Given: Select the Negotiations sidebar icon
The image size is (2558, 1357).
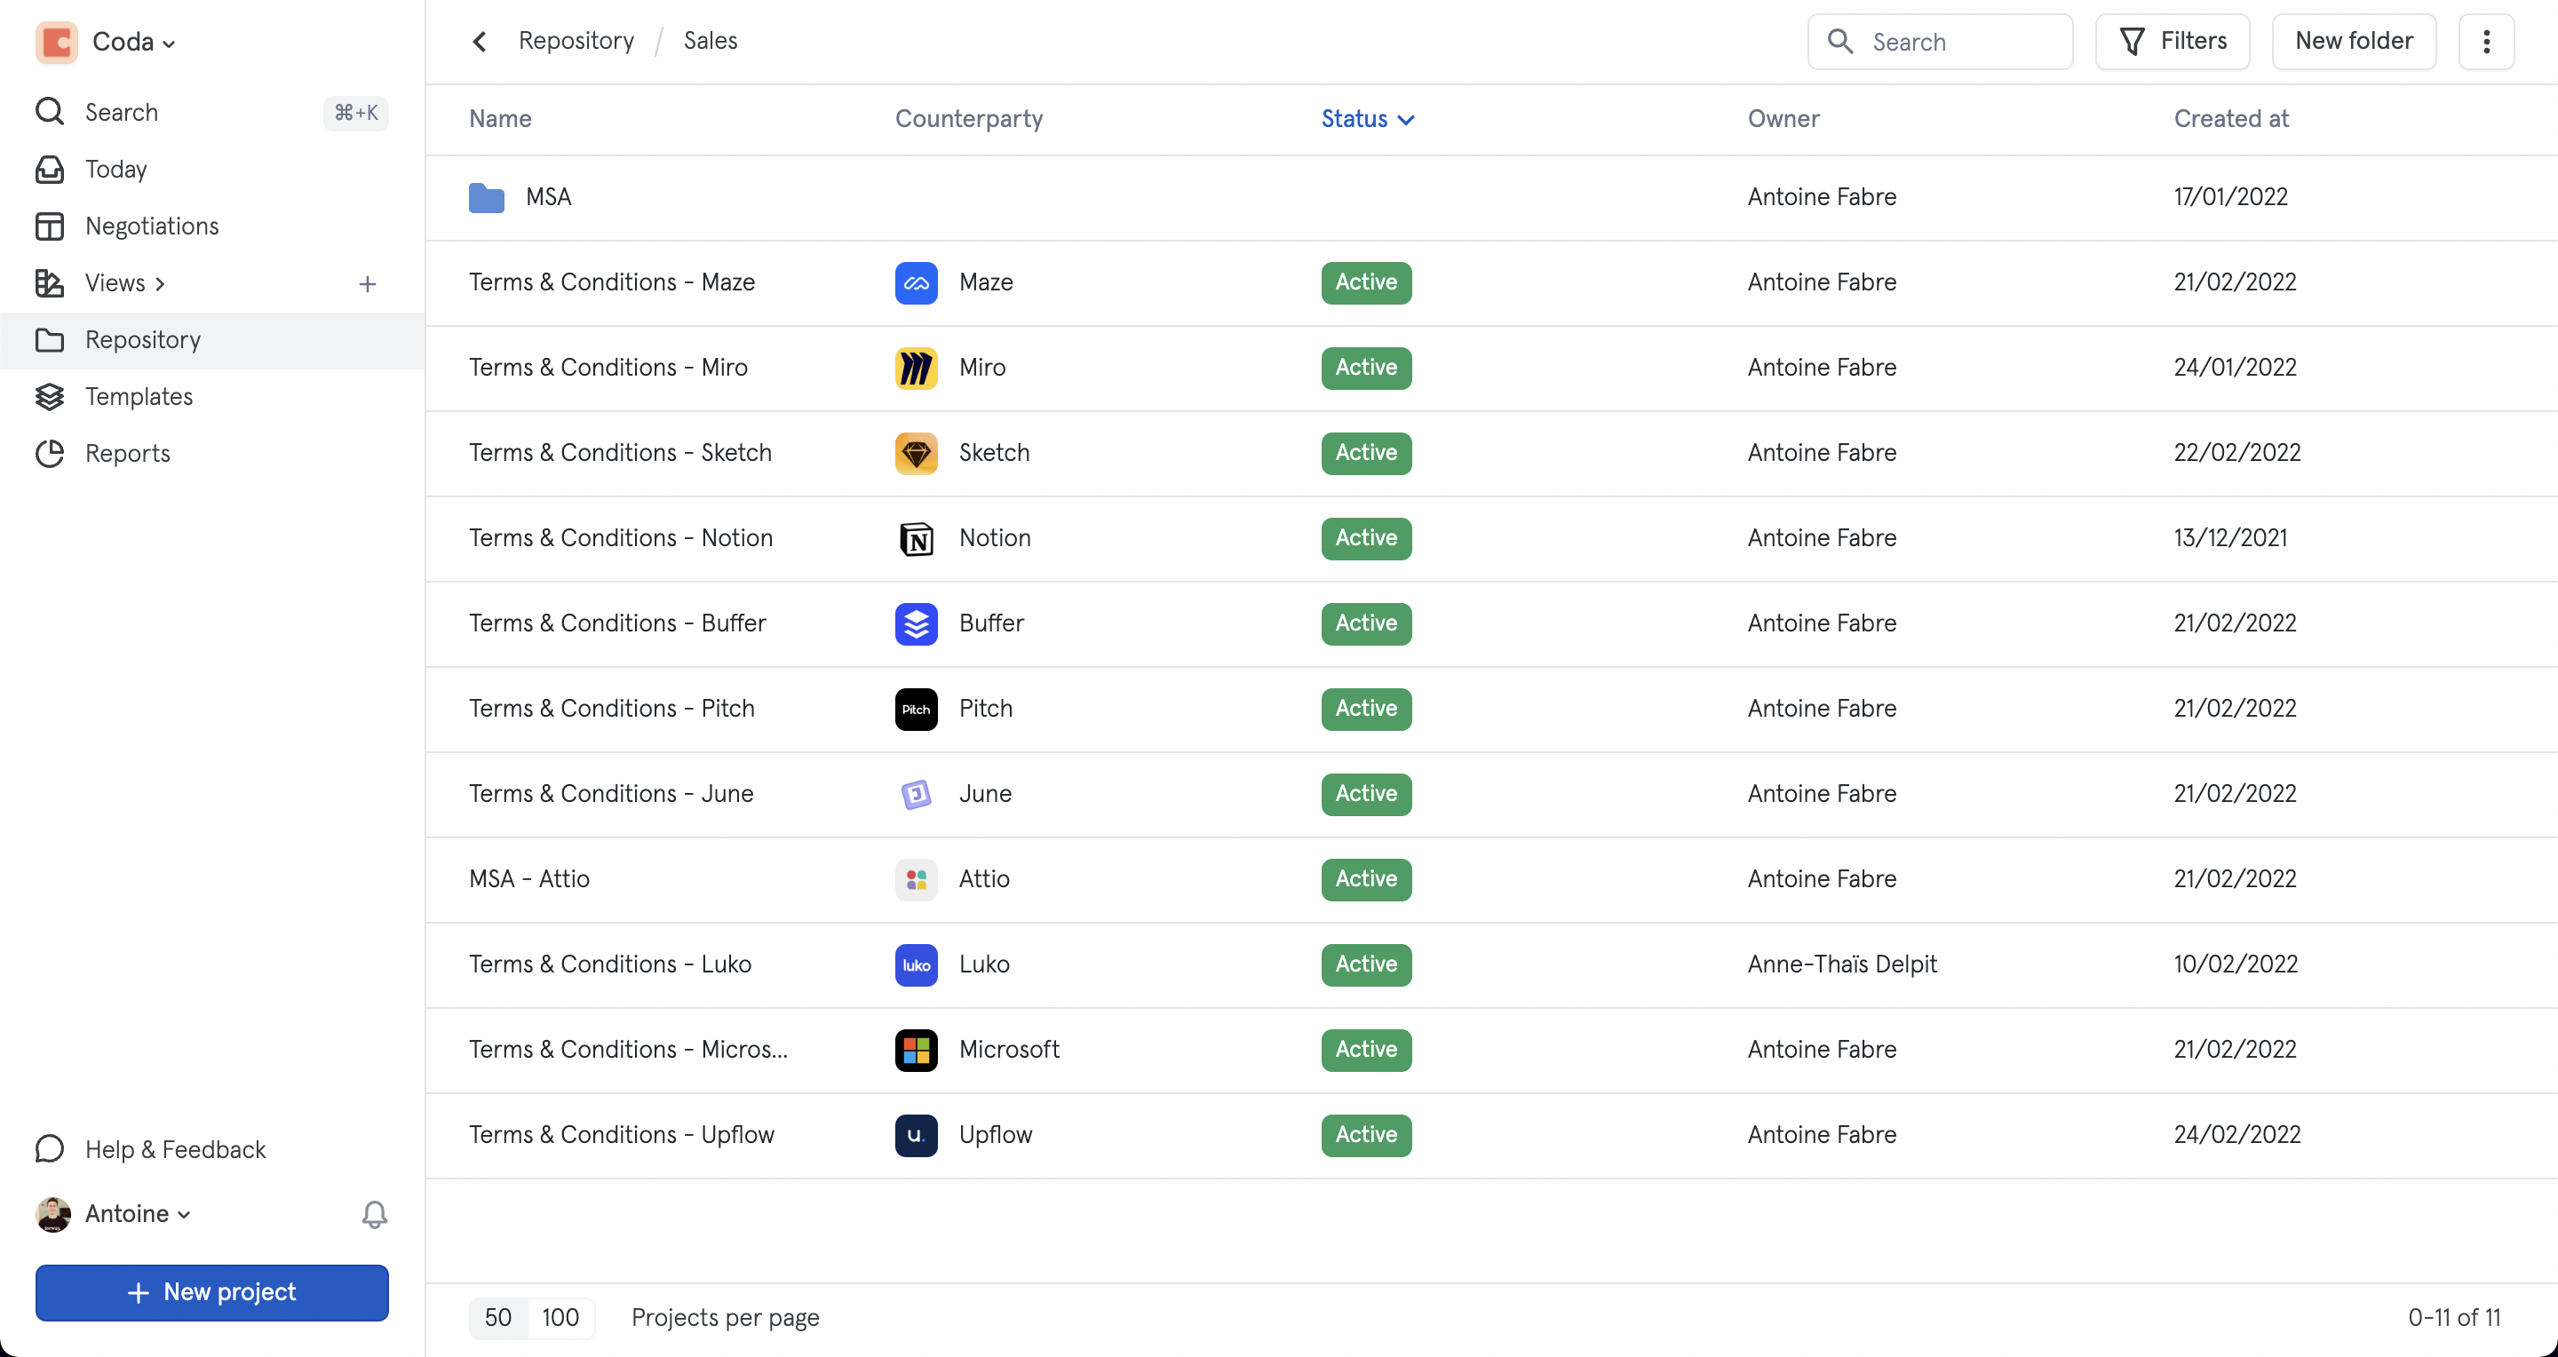Looking at the screenshot, I should [x=50, y=226].
